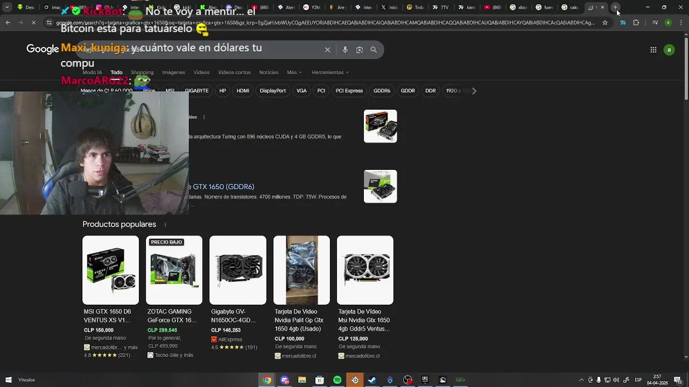Image resolution: width=689 pixels, height=387 pixels.
Task: Filter results by DisplayPort chip
Action: pyautogui.click(x=273, y=91)
